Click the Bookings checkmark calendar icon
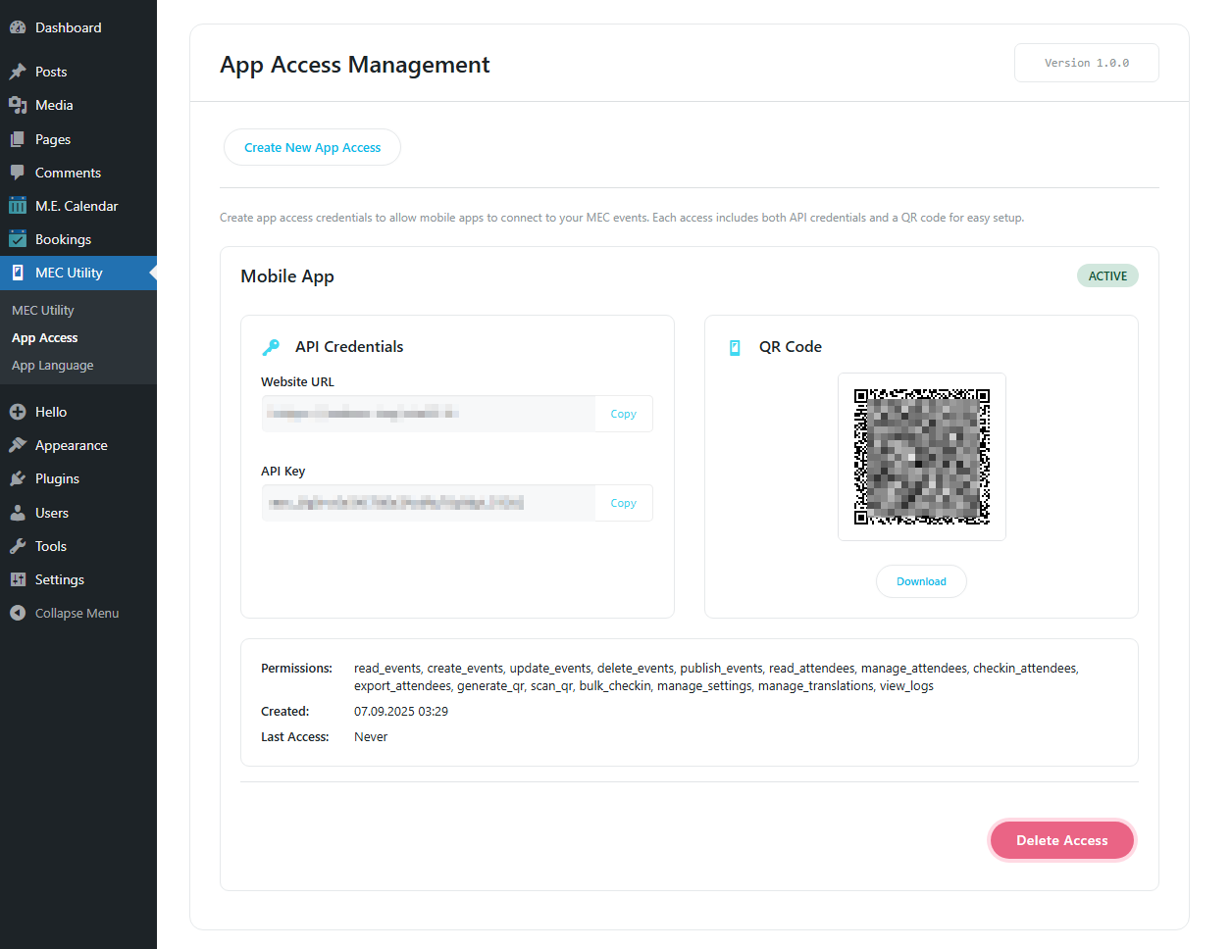Screen dimensions: 1232x949 18,239
